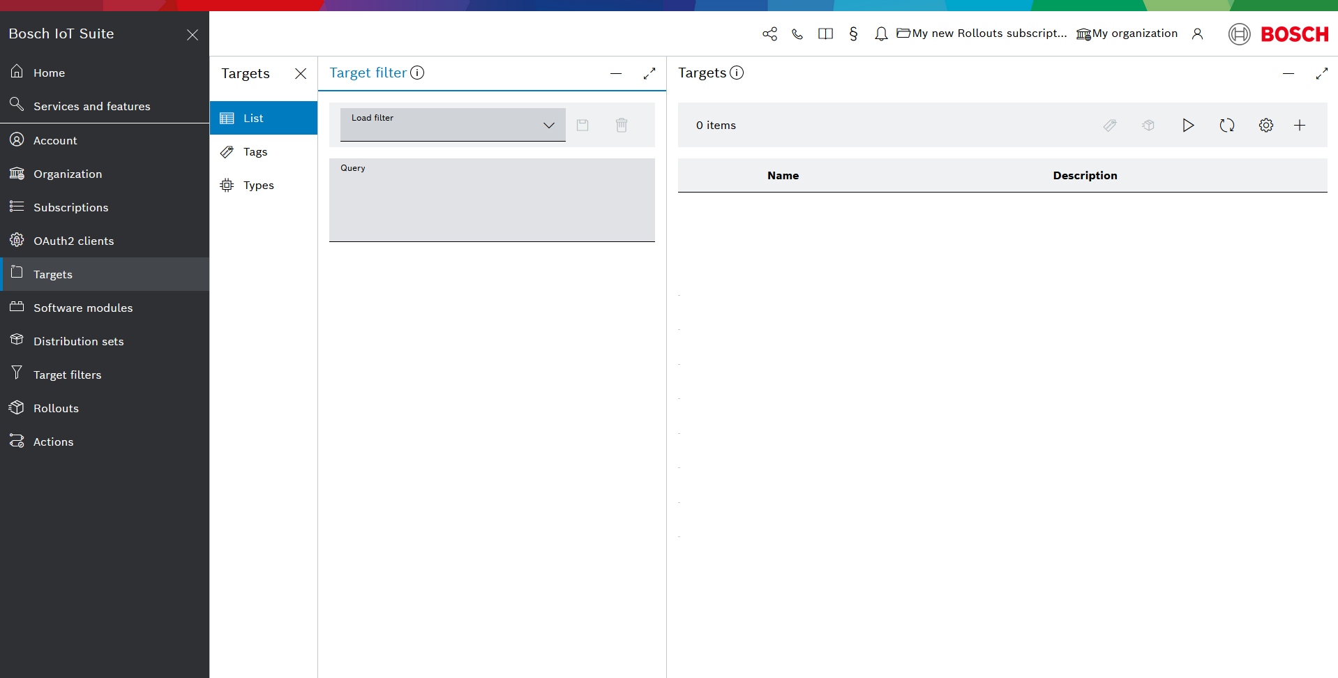Add a new target with plus icon
The image size is (1338, 678).
coord(1299,126)
